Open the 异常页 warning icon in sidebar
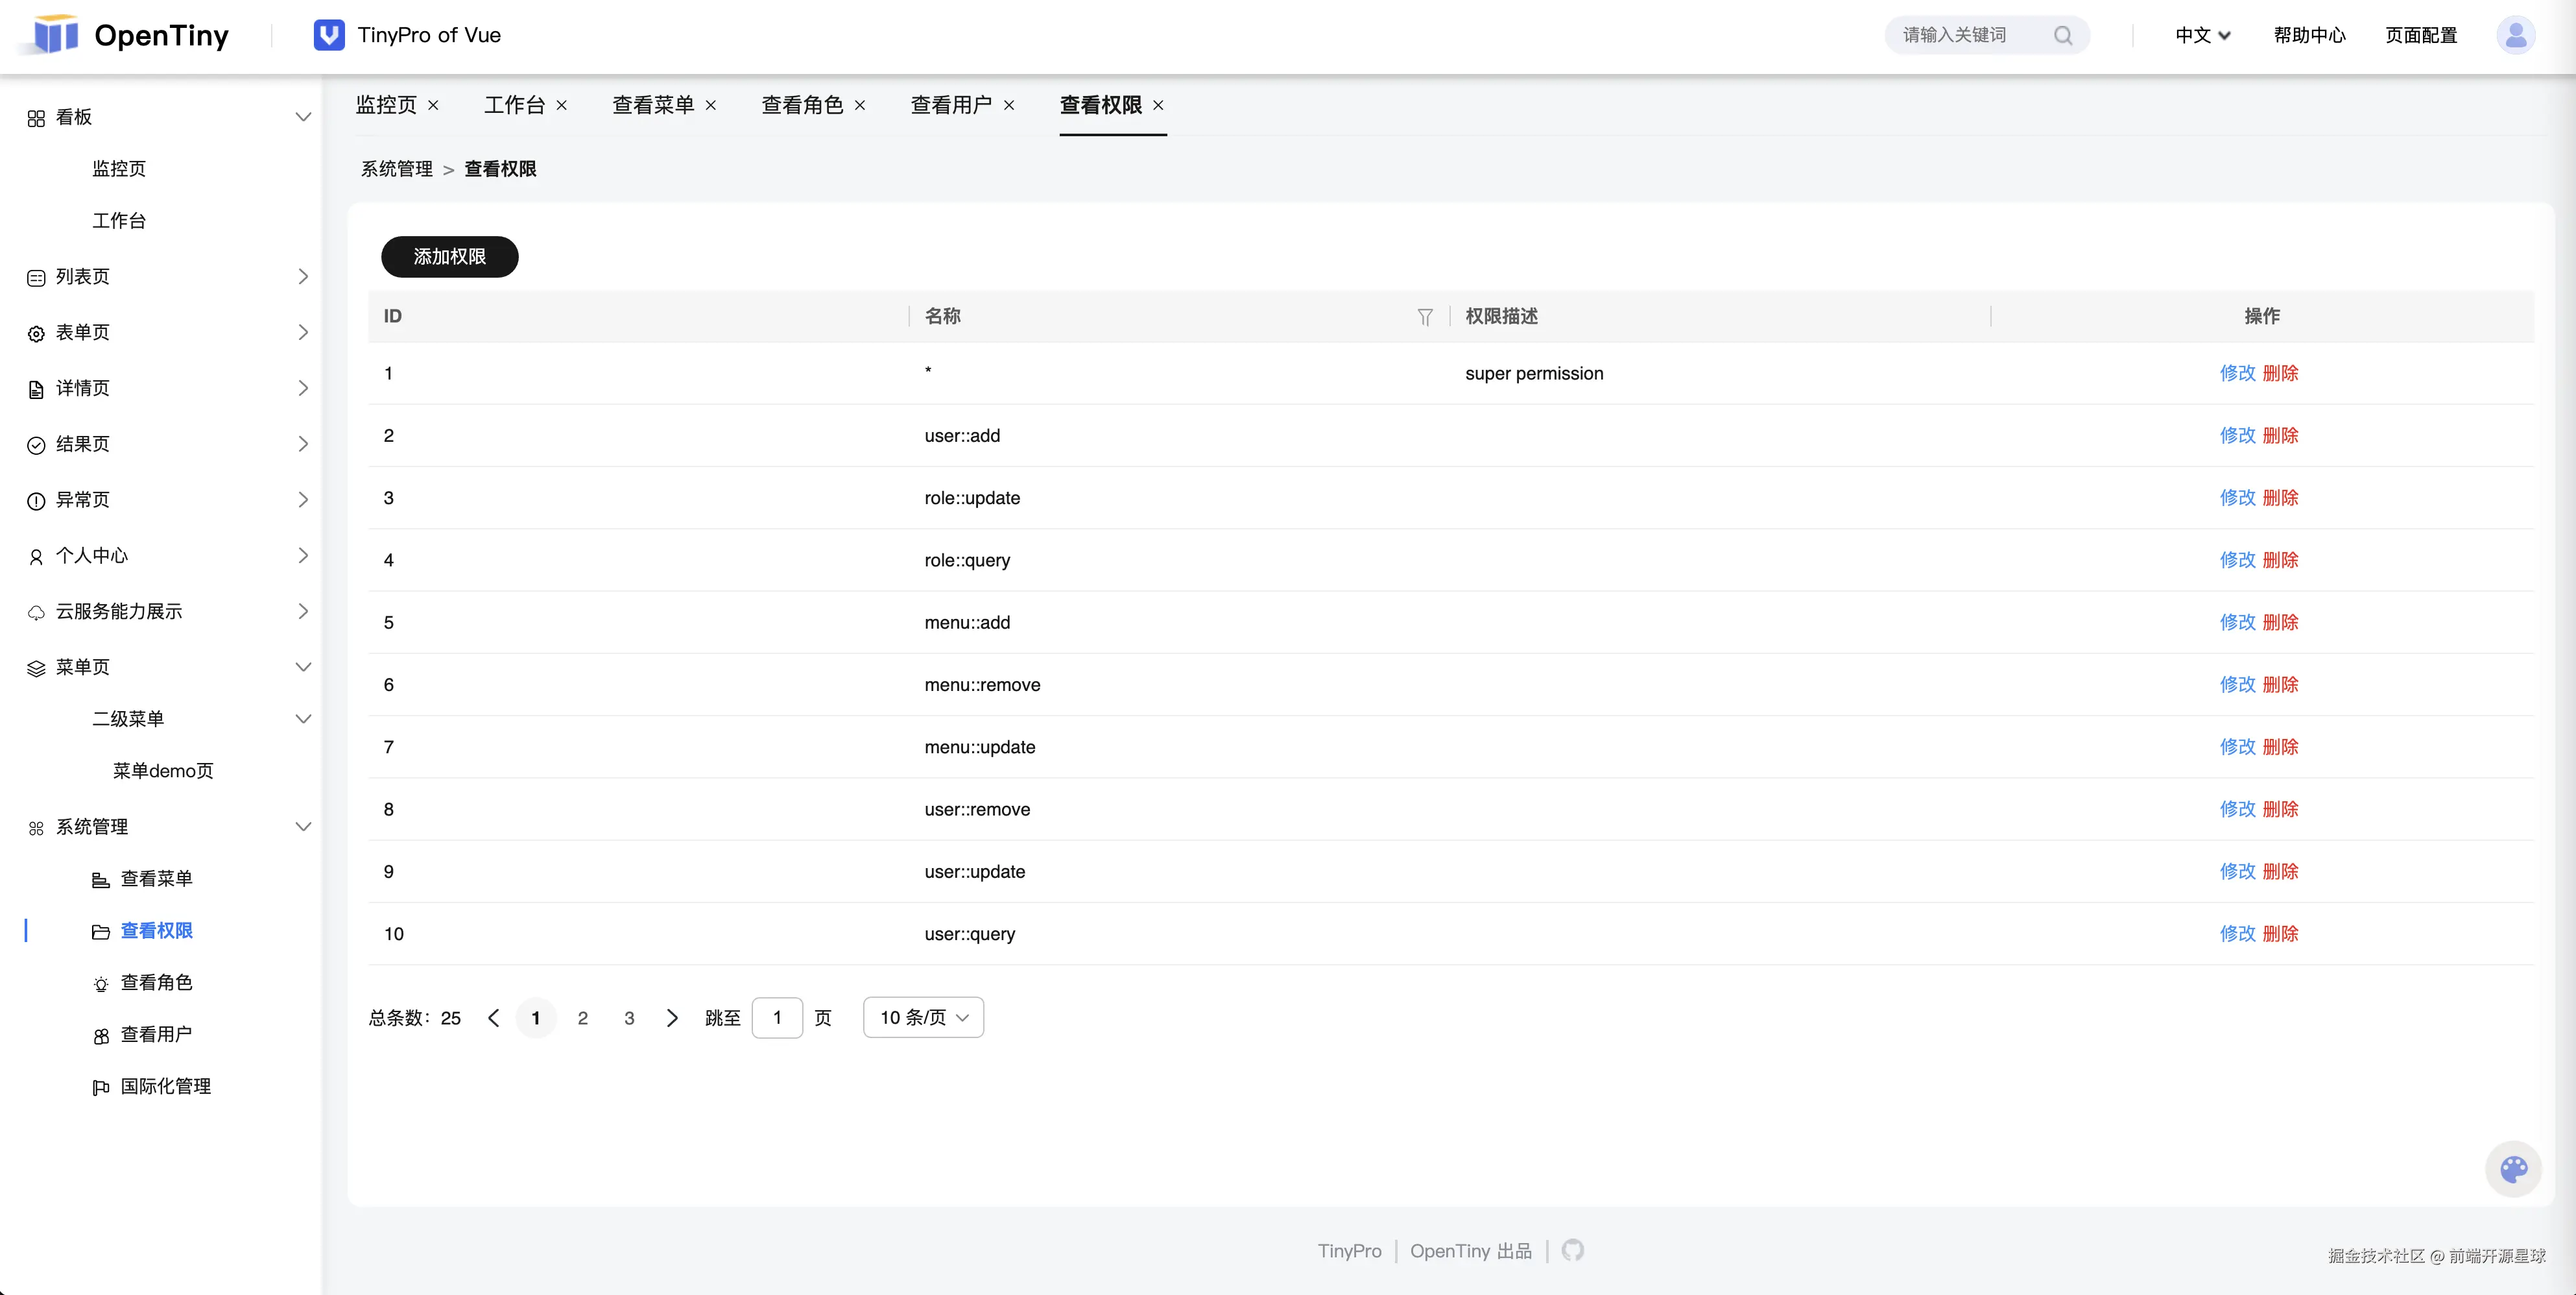This screenshot has height=1295, width=2576. coord(36,500)
